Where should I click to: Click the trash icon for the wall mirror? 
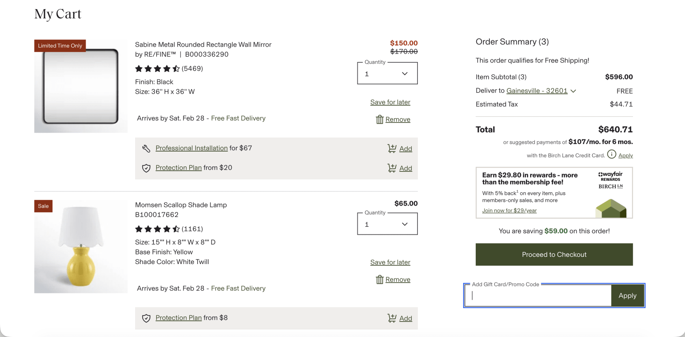tap(379, 120)
